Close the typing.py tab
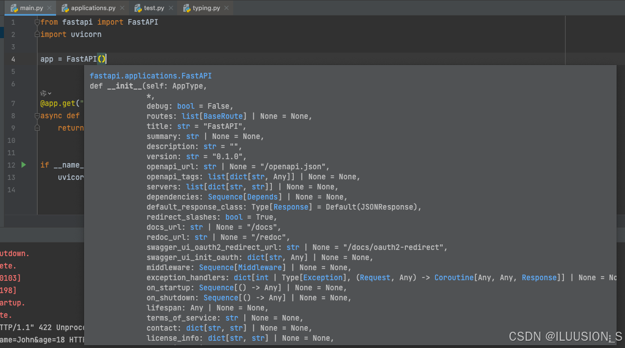Viewport: 625px width, 348px height. 226,8
